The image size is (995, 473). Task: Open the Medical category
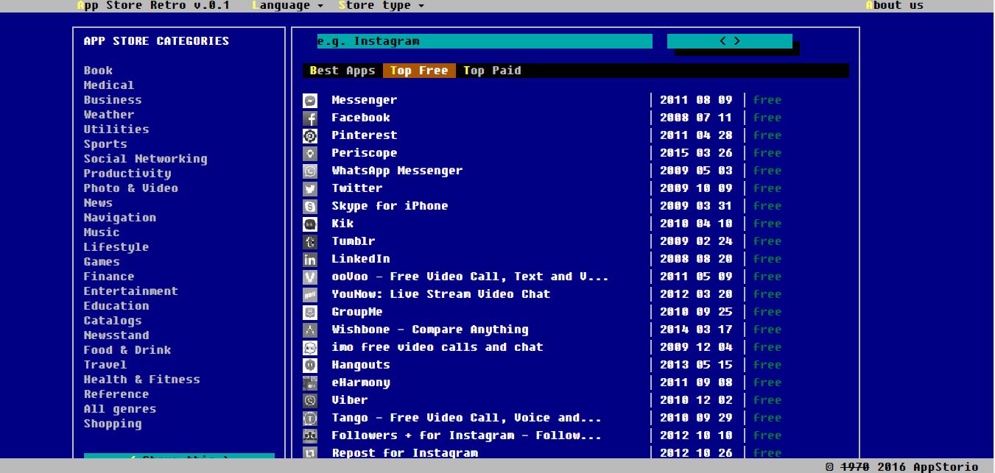[109, 85]
